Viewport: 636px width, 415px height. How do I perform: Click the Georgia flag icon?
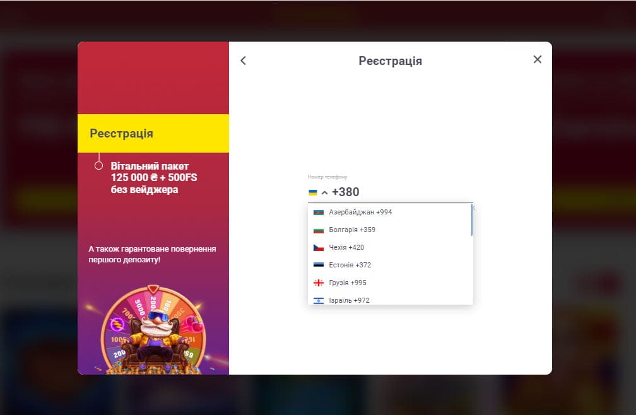click(x=319, y=283)
